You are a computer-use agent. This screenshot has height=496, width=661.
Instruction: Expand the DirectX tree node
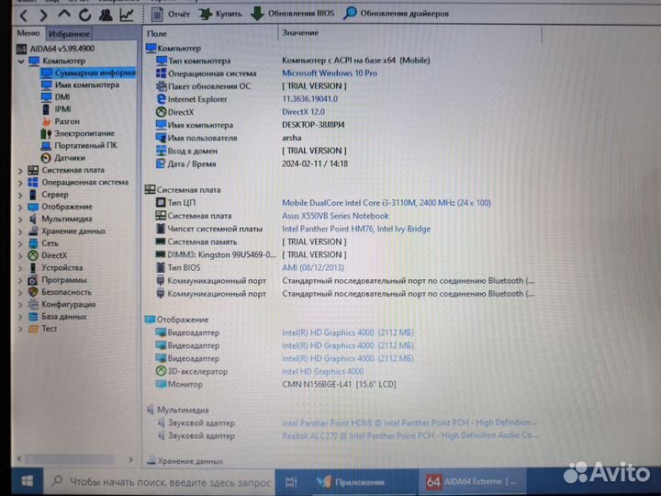pos(20,256)
